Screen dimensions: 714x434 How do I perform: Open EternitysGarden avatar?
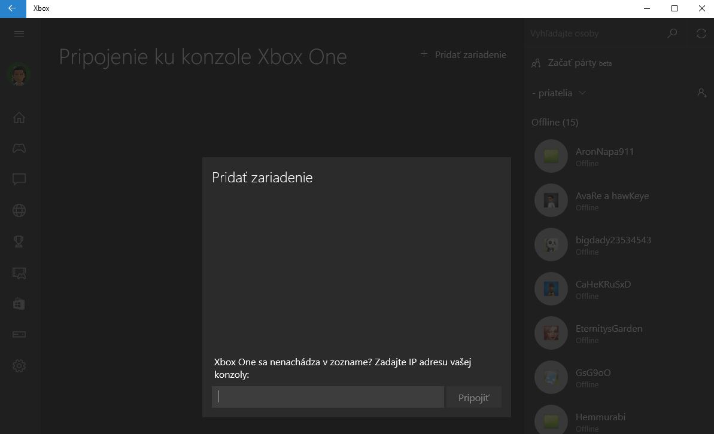pyautogui.click(x=551, y=333)
